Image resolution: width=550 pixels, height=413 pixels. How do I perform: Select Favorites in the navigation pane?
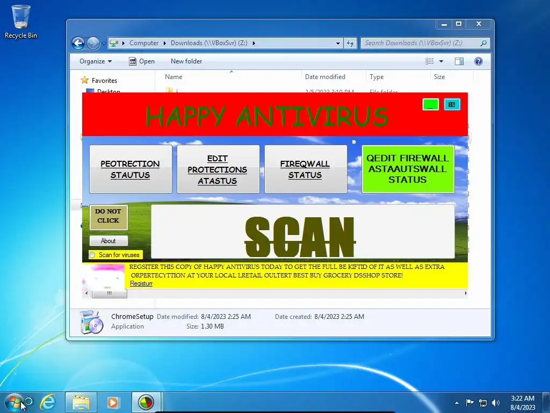[104, 81]
